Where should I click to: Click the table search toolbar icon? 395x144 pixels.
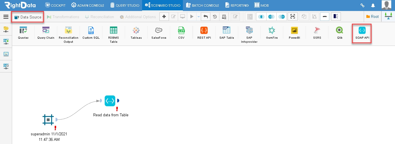pos(224,17)
